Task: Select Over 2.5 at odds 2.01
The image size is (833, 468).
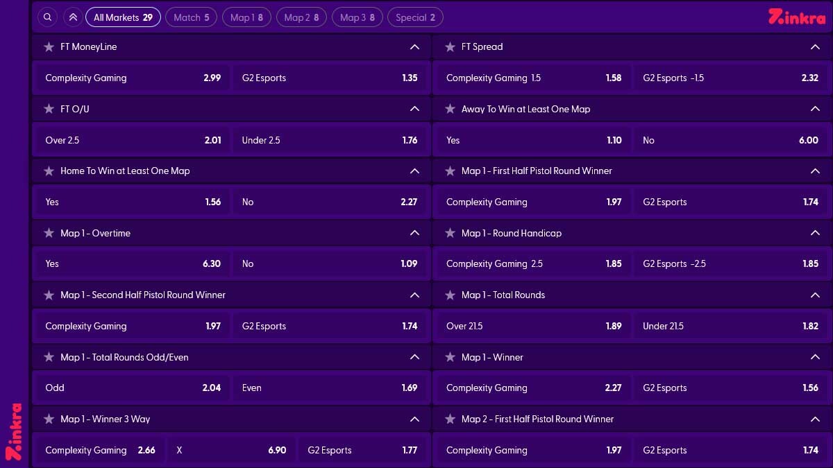Action: 132,140
